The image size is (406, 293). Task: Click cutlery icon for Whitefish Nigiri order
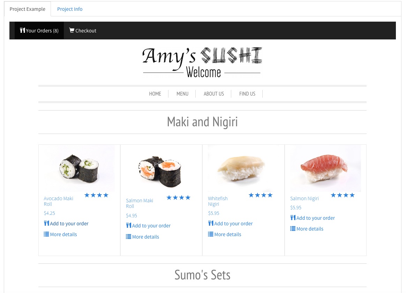[x=211, y=223]
